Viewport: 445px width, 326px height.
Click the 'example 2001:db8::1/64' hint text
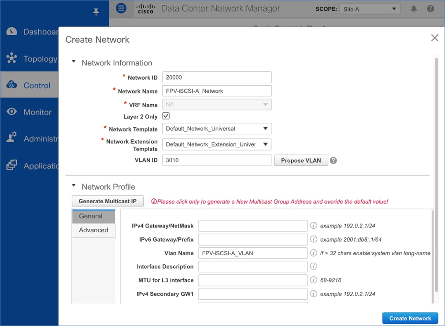(x=351, y=239)
